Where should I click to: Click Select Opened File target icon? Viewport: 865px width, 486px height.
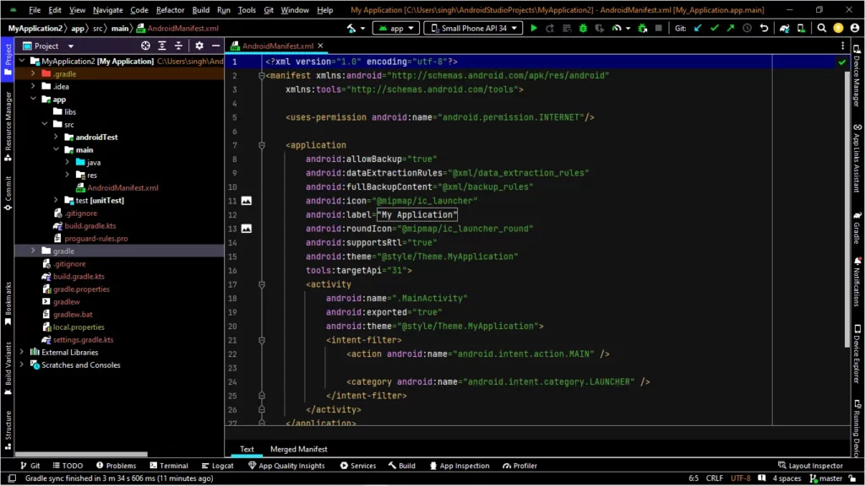point(145,46)
